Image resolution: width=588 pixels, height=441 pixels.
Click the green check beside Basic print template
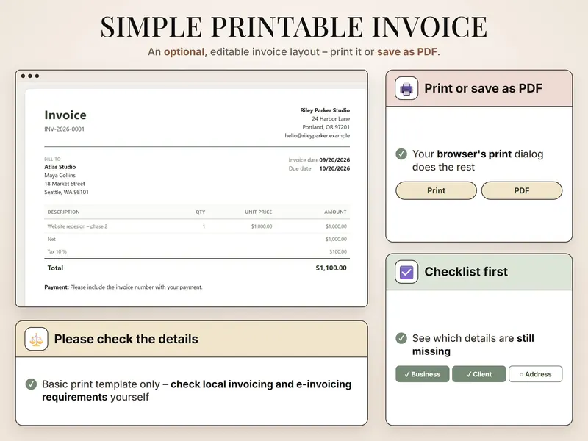point(31,384)
